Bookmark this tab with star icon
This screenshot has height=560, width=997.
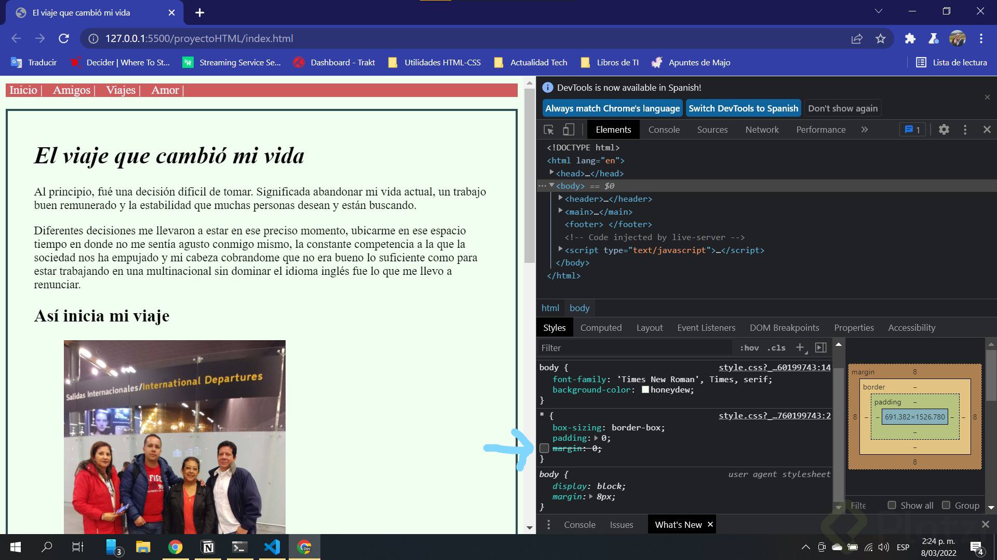[x=881, y=38]
